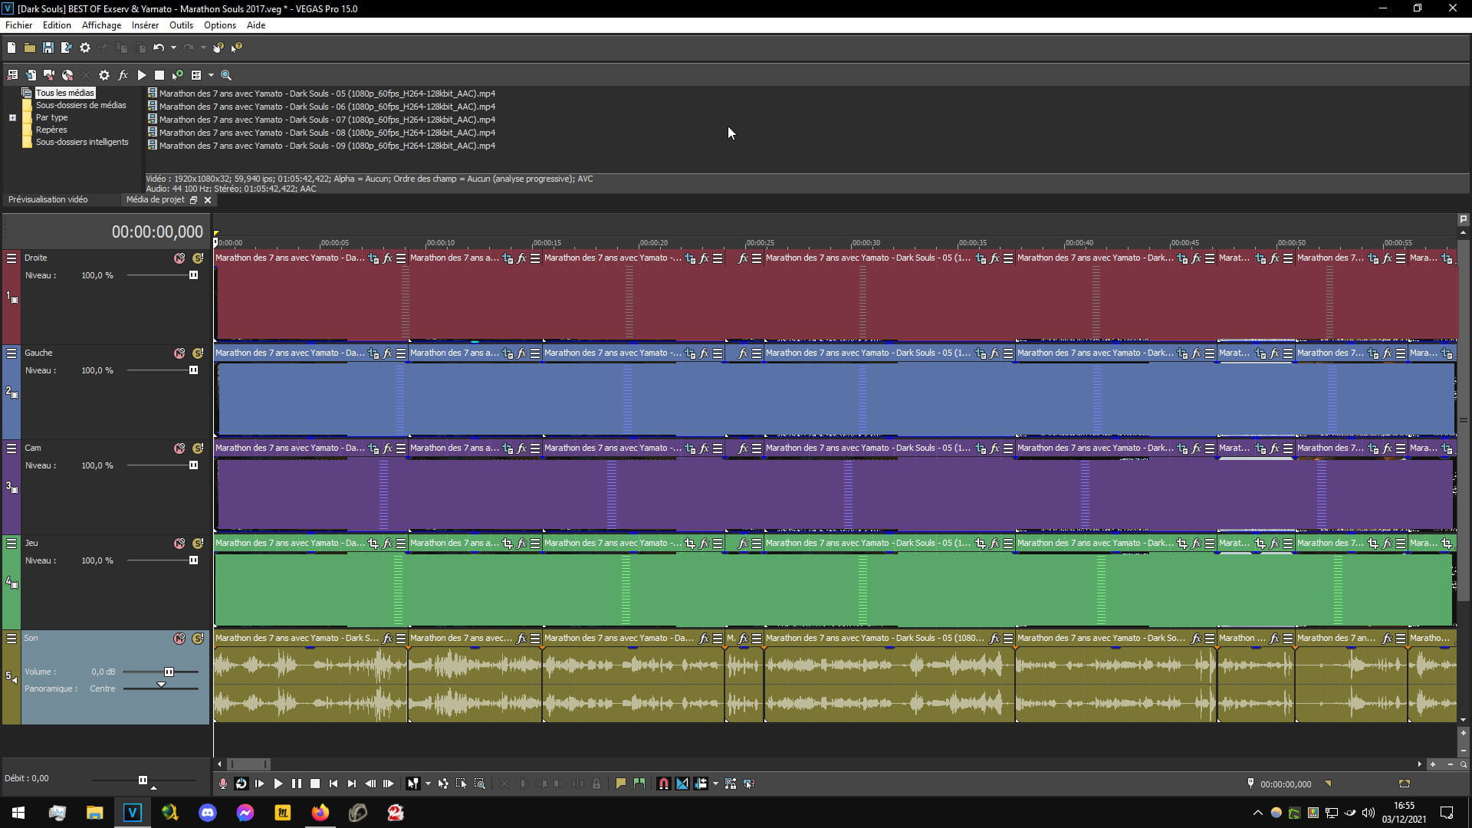Undo the last action
This screenshot has height=828, width=1472.
(158, 48)
